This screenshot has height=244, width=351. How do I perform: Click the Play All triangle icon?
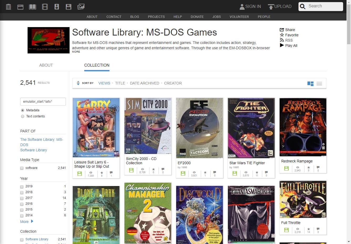pyautogui.click(x=282, y=45)
